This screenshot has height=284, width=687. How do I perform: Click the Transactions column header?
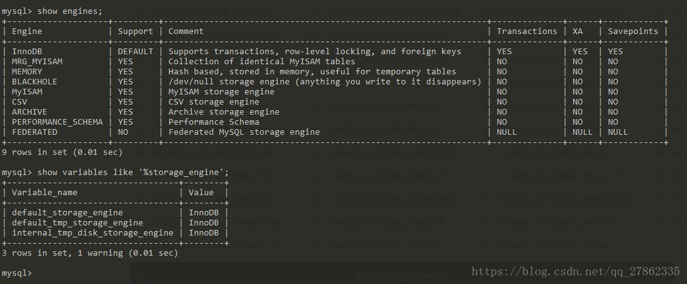tap(527, 31)
